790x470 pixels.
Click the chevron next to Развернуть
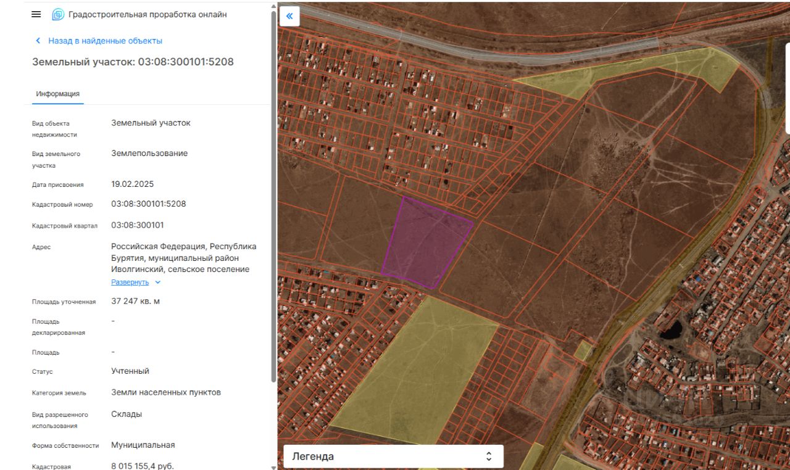tap(157, 282)
